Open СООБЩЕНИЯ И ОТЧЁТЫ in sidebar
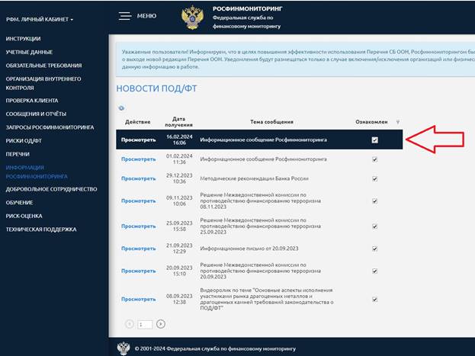 click(36, 114)
